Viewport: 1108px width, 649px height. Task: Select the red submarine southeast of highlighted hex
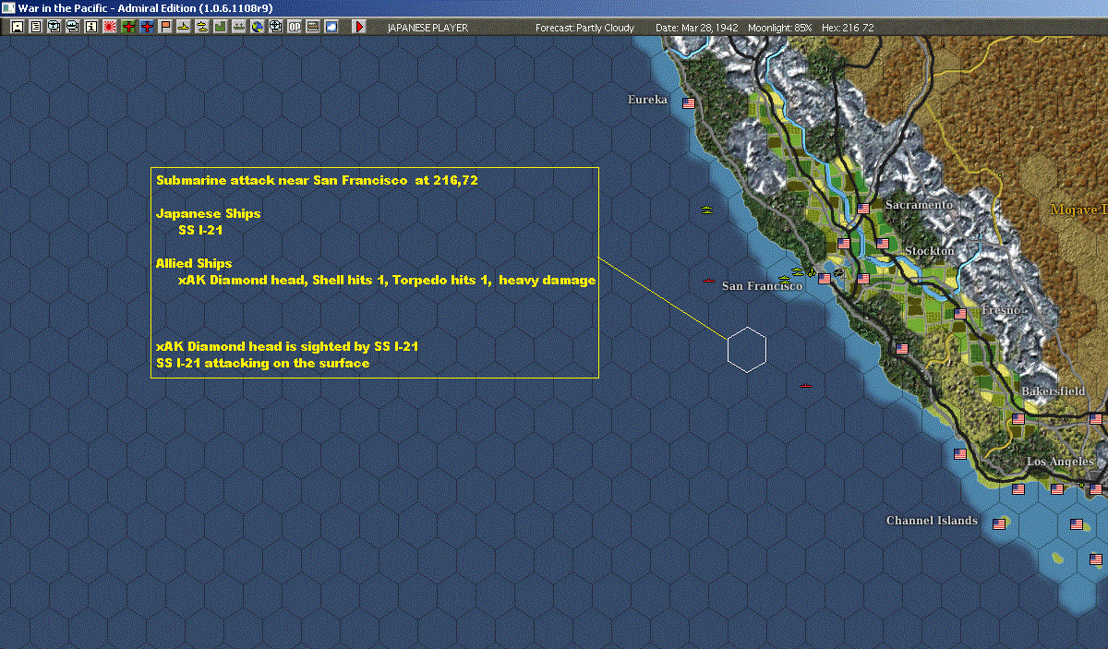coord(805,386)
